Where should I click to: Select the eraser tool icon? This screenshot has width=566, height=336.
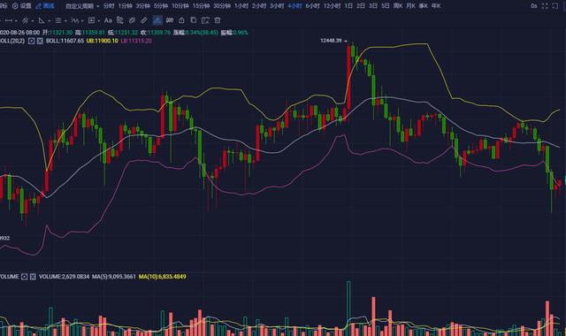pos(132,20)
